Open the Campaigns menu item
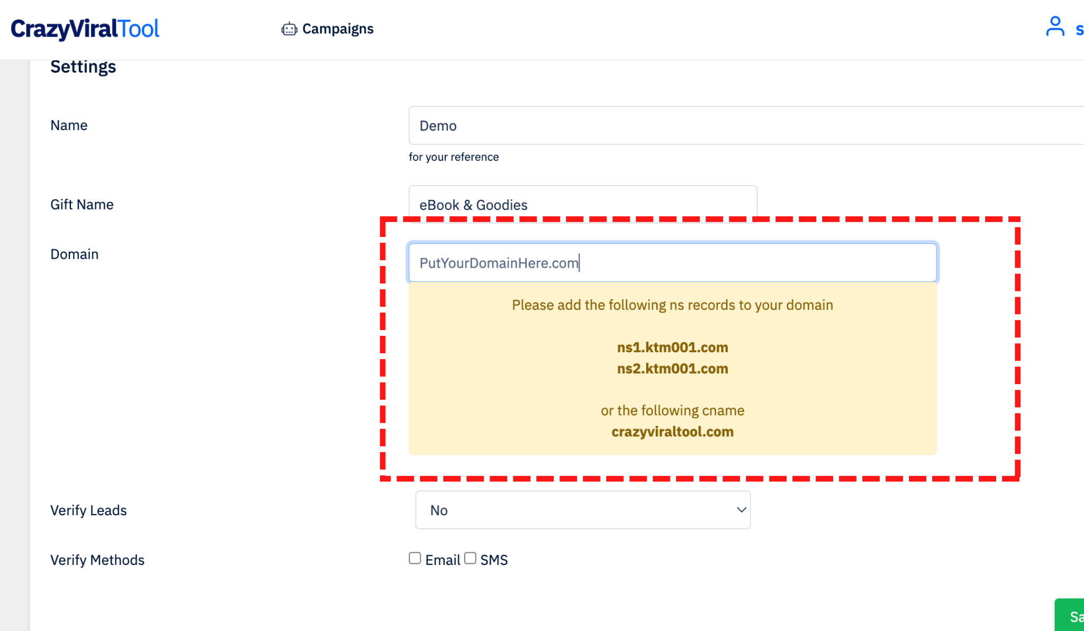1084x631 pixels. [328, 29]
